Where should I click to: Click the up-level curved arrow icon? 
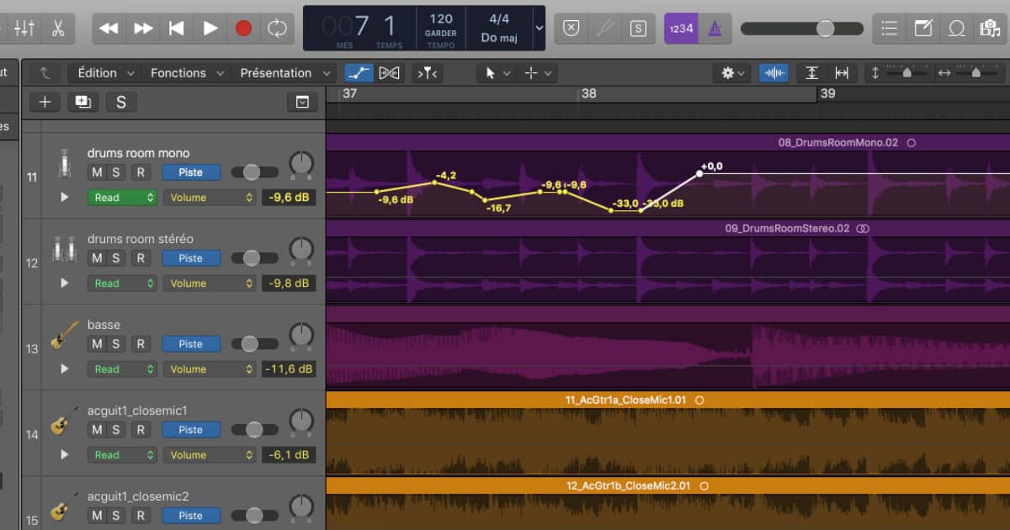coord(45,73)
